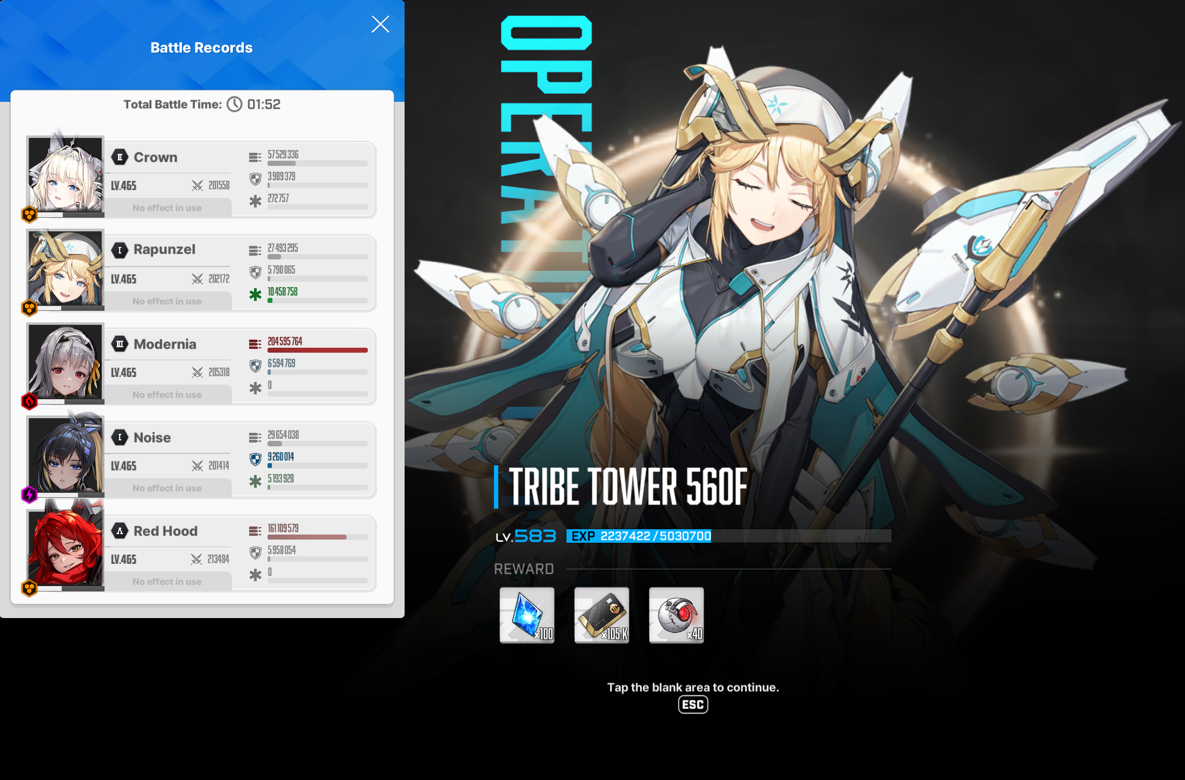Click Red Hood's burst A hexagon icon
Image resolution: width=1185 pixels, height=780 pixels.
(x=120, y=531)
